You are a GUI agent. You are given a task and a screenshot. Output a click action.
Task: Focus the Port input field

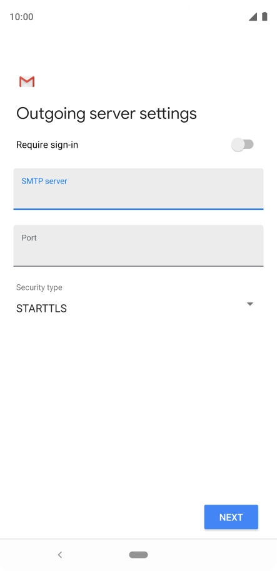pyautogui.click(x=139, y=246)
